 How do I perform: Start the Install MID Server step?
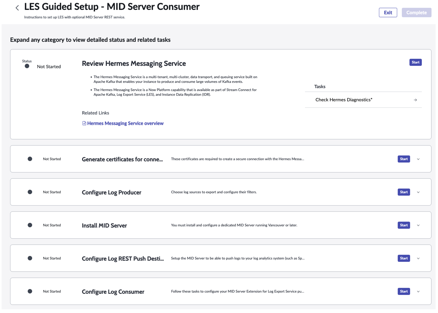[404, 225]
